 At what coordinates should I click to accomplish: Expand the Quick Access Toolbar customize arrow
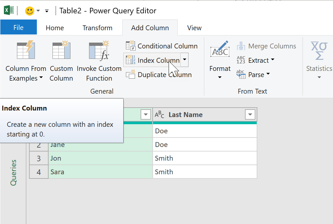(x=47, y=11)
